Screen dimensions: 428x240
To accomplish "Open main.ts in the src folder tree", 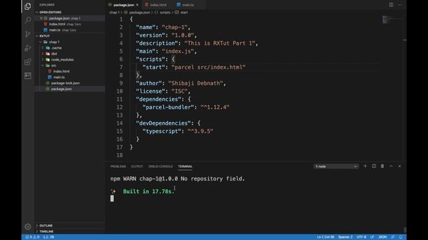I will (x=59, y=77).
